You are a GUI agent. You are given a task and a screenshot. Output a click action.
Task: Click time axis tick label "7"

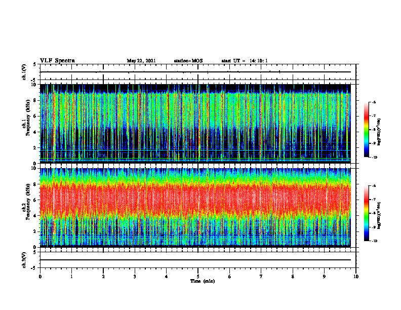[x=261, y=277]
